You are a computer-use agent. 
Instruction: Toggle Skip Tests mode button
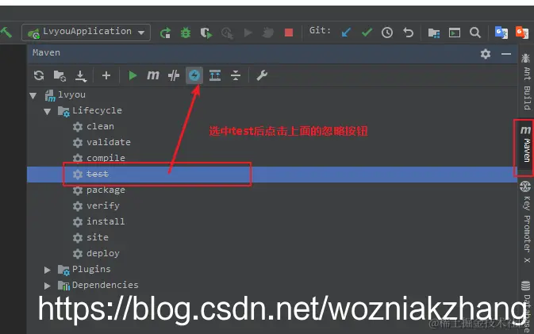pos(194,75)
